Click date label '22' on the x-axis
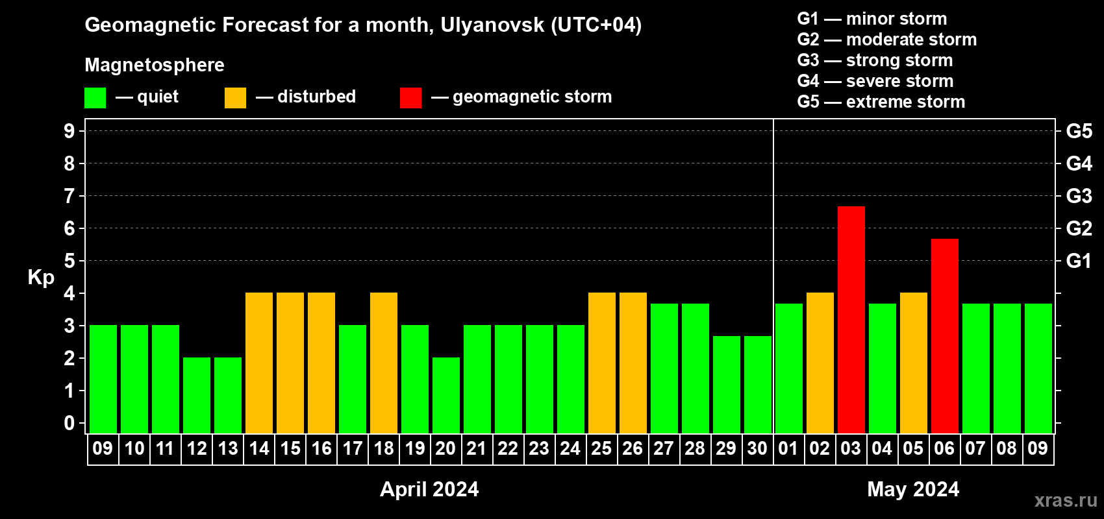Viewport: 1104px width, 519px height. tap(508, 448)
